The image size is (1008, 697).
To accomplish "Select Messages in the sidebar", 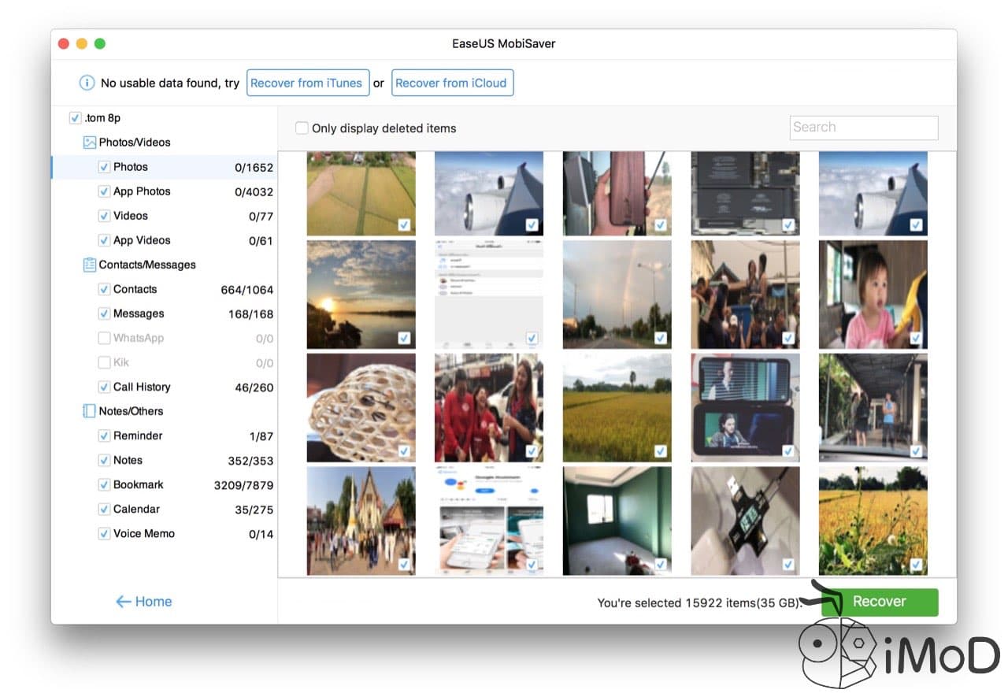I will pyautogui.click(x=139, y=313).
